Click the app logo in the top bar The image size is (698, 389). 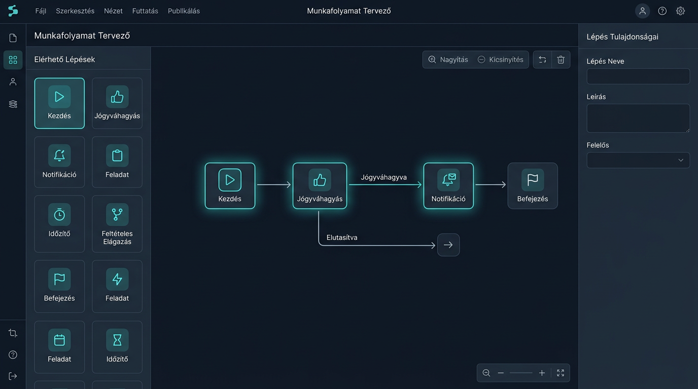13,11
